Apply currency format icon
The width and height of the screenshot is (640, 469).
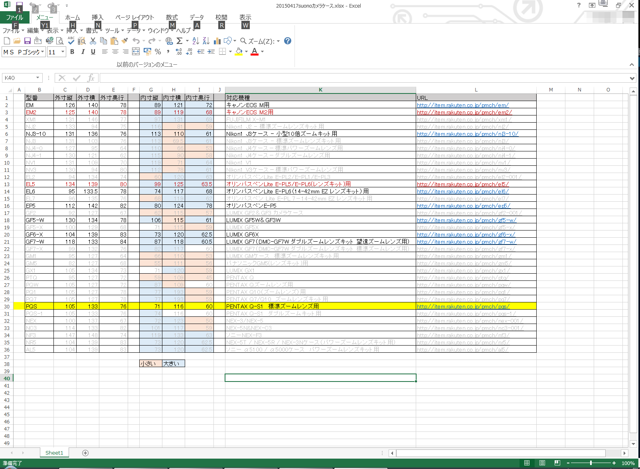click(147, 52)
